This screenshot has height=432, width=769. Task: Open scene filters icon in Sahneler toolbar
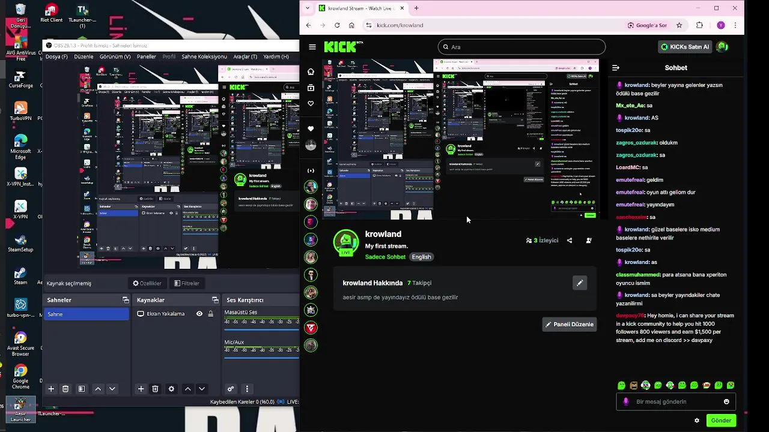(x=82, y=389)
